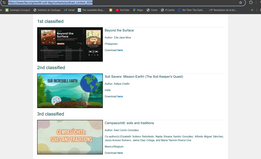The height and width of the screenshot is (159, 261).
Task: Open Resultados de la bú bookmark
Action: pyautogui.click(x=223, y=10)
